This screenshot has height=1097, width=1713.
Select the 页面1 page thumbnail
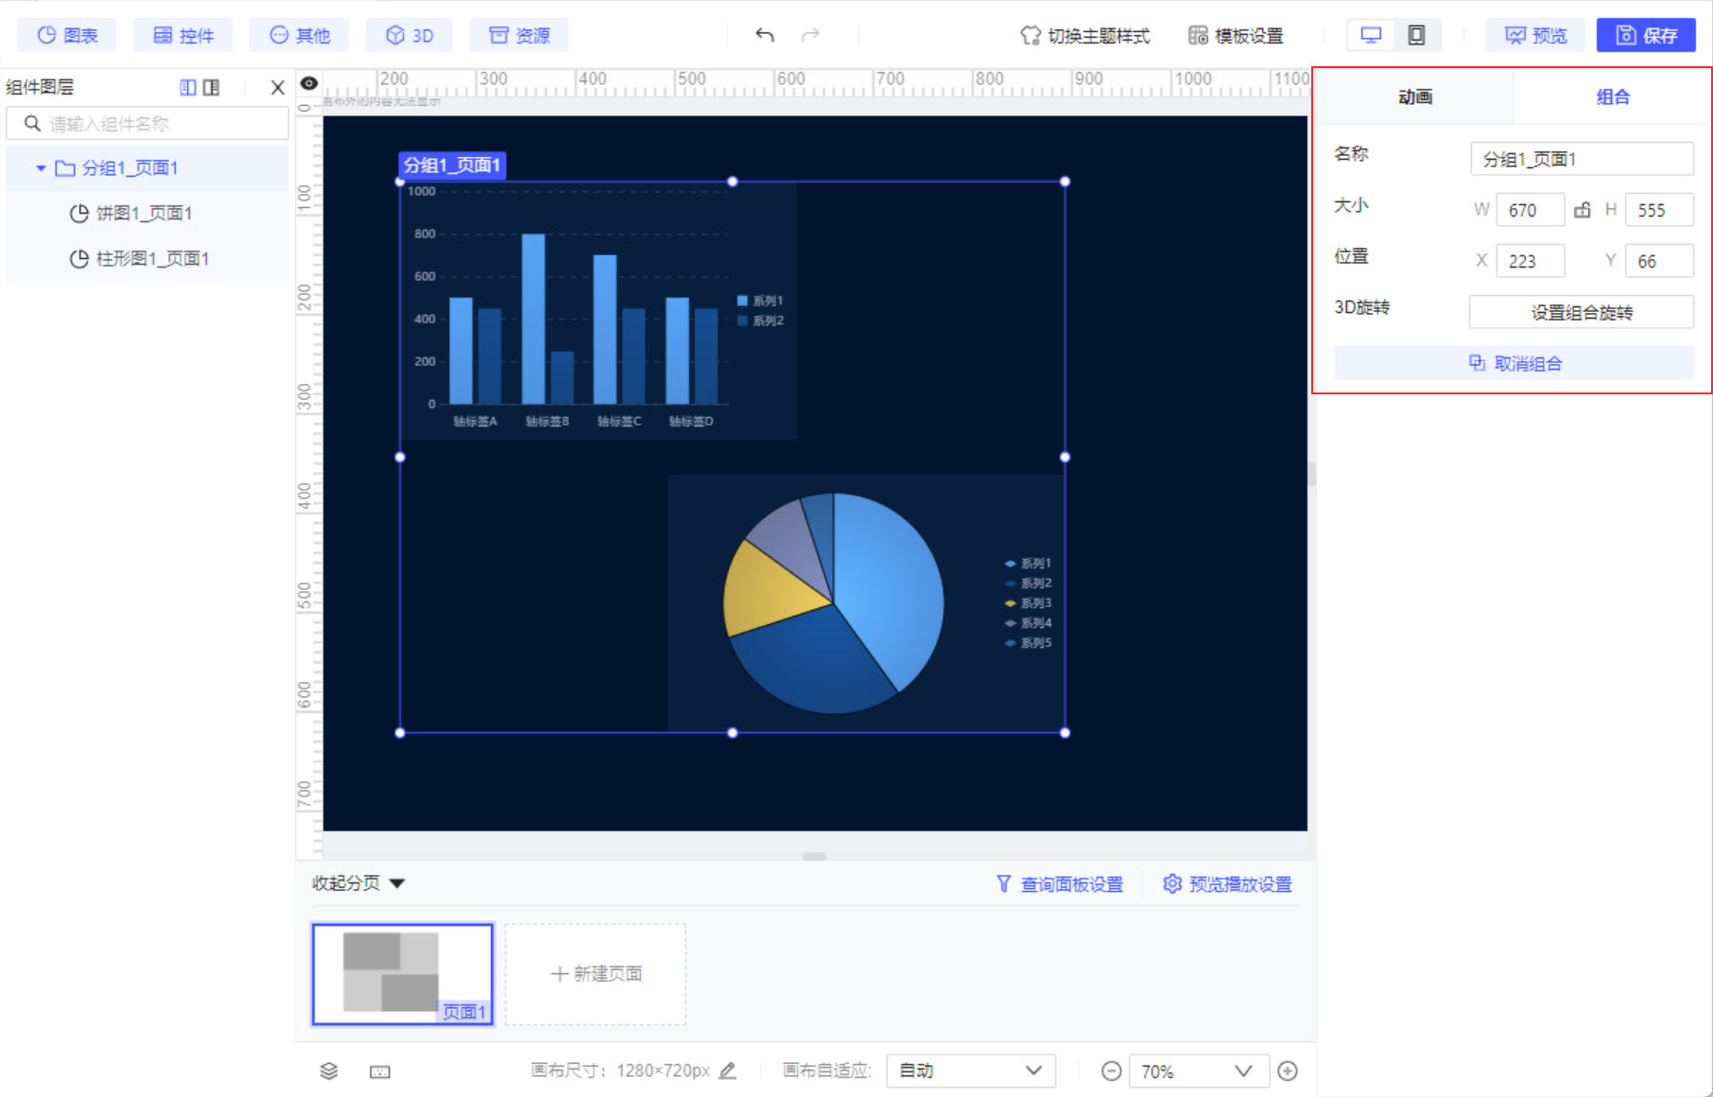pos(403,974)
